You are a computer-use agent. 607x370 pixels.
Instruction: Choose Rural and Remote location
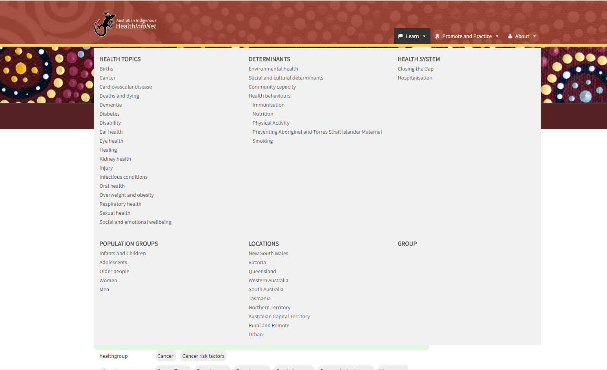click(x=269, y=326)
